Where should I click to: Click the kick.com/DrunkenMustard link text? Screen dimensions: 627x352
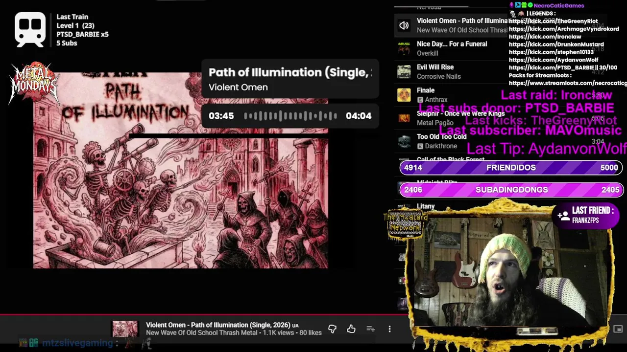(556, 44)
